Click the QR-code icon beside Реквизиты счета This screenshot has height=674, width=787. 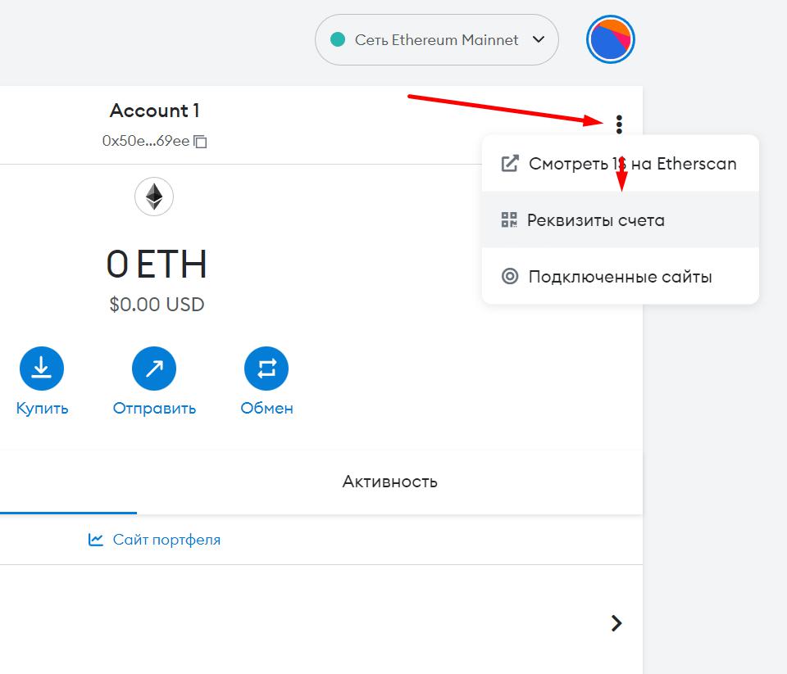[508, 219]
